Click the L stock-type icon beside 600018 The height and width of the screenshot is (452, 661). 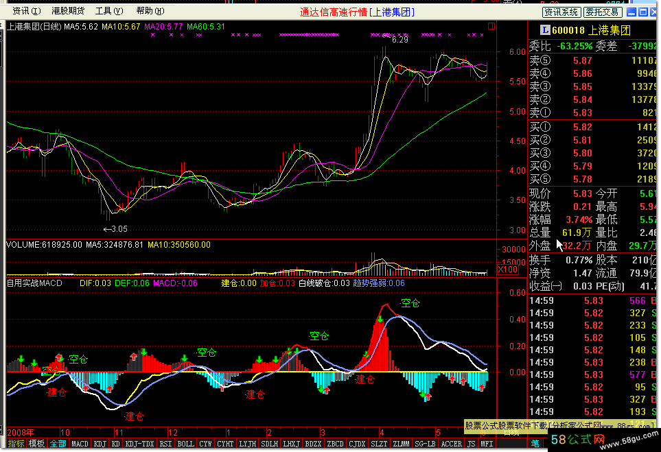(545, 30)
